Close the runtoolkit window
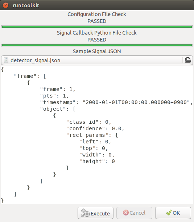Image resolution: width=194 pixels, height=222 pixels. [6, 5]
